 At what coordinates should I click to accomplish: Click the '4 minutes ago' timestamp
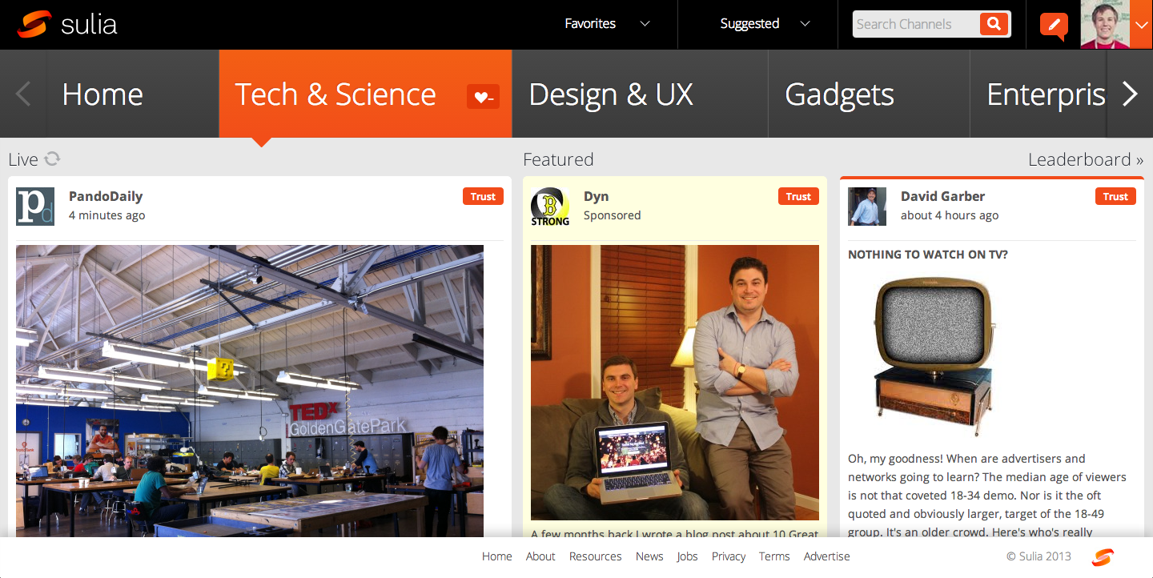coord(107,215)
